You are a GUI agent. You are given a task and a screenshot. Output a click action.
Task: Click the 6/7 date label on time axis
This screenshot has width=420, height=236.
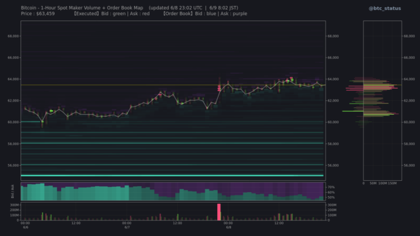click(127, 227)
